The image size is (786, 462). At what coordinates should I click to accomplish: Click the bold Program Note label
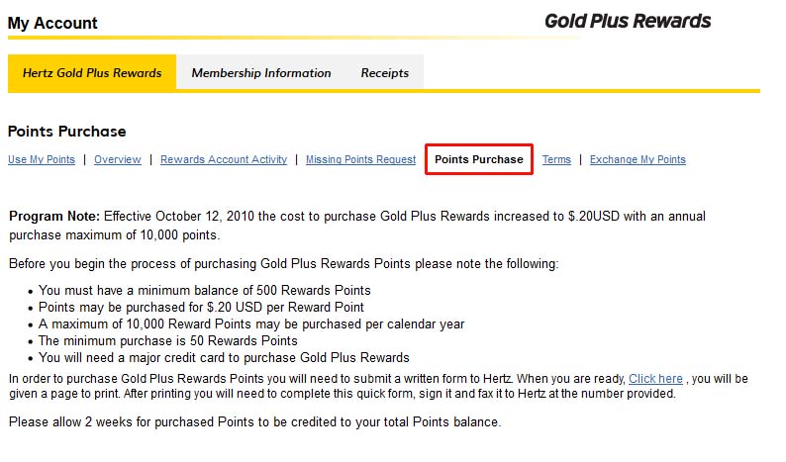pos(54,216)
